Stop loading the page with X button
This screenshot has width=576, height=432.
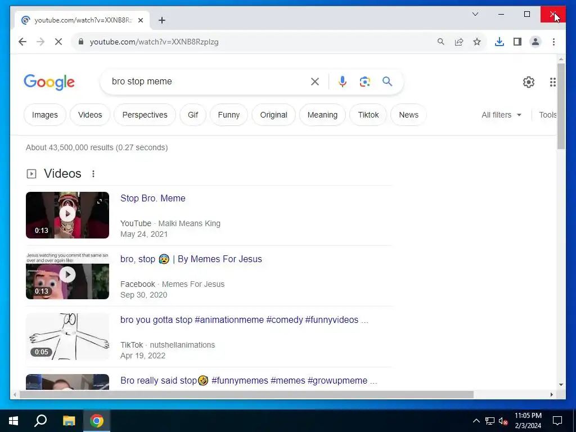[58, 42]
